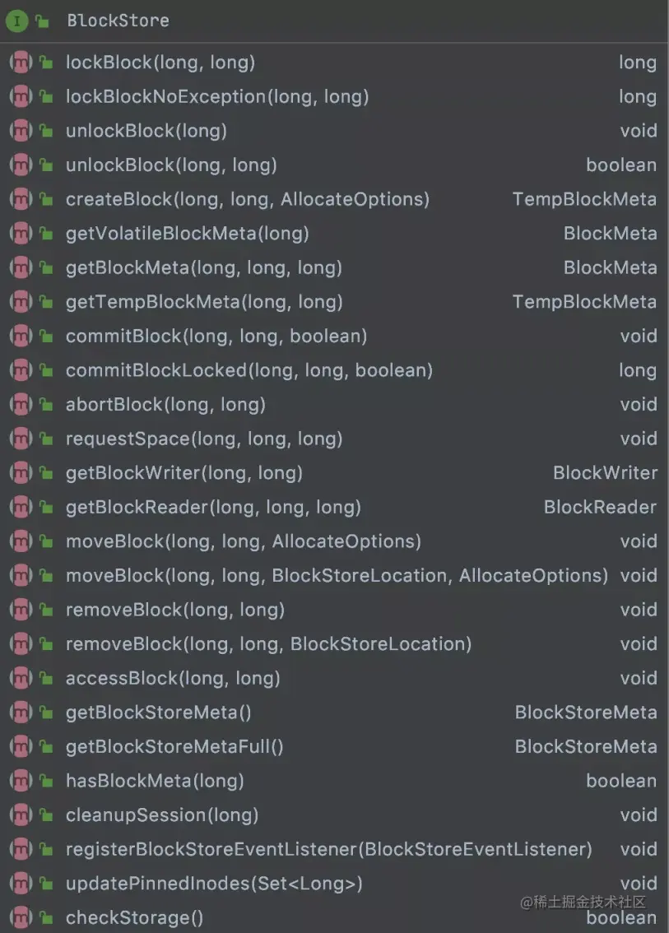Click the method icon beside getBlockWriter
The height and width of the screenshot is (933, 669).
click(x=20, y=472)
